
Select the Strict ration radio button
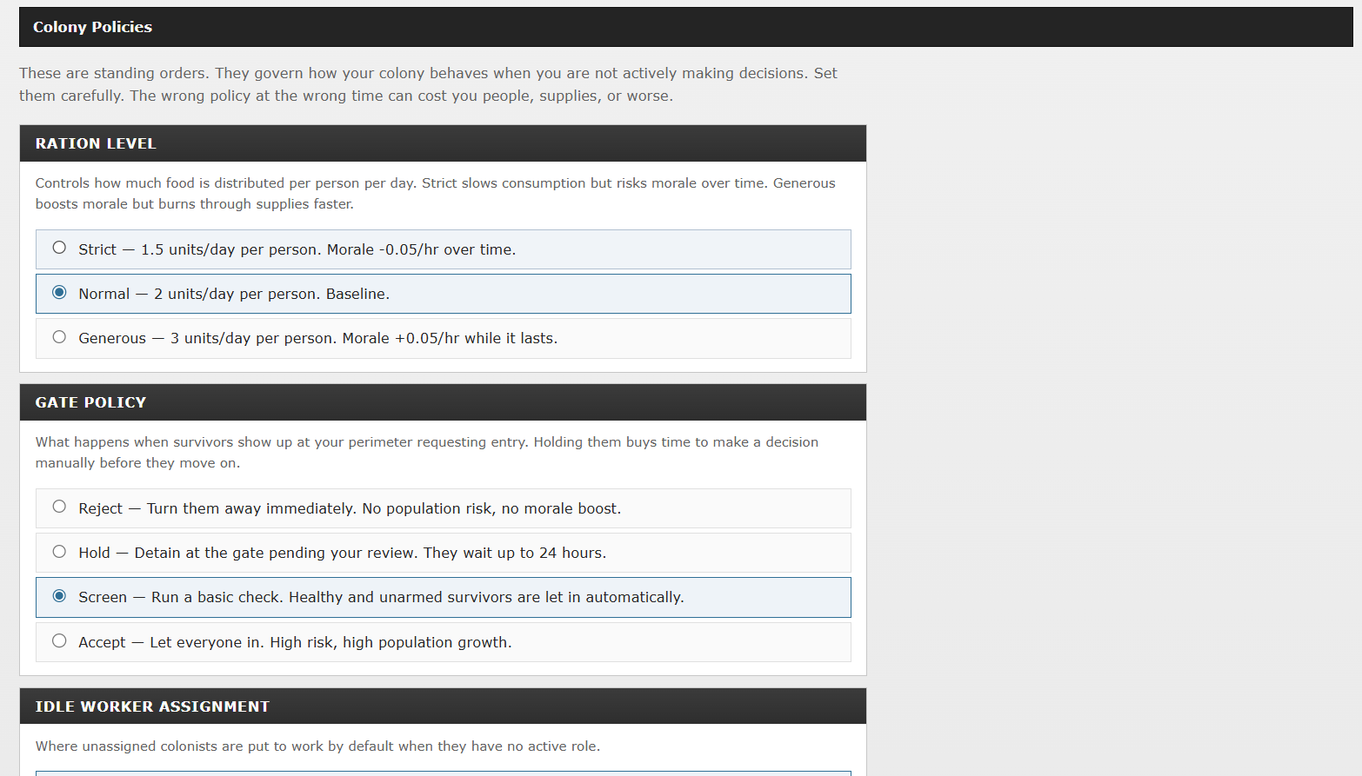[59, 248]
